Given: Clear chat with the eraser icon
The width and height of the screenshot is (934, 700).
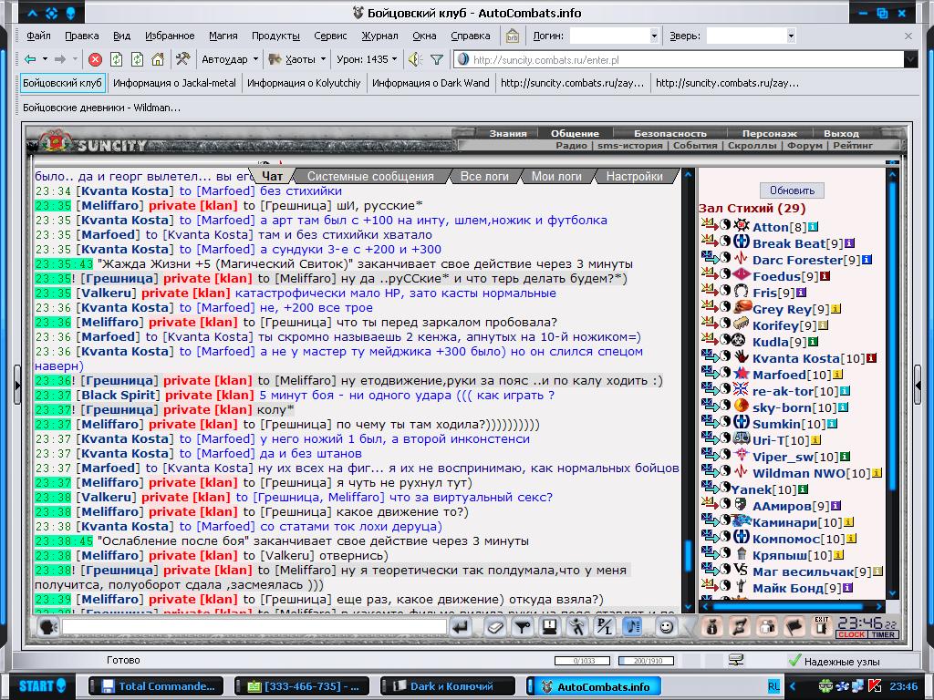Looking at the screenshot, I should tap(495, 627).
